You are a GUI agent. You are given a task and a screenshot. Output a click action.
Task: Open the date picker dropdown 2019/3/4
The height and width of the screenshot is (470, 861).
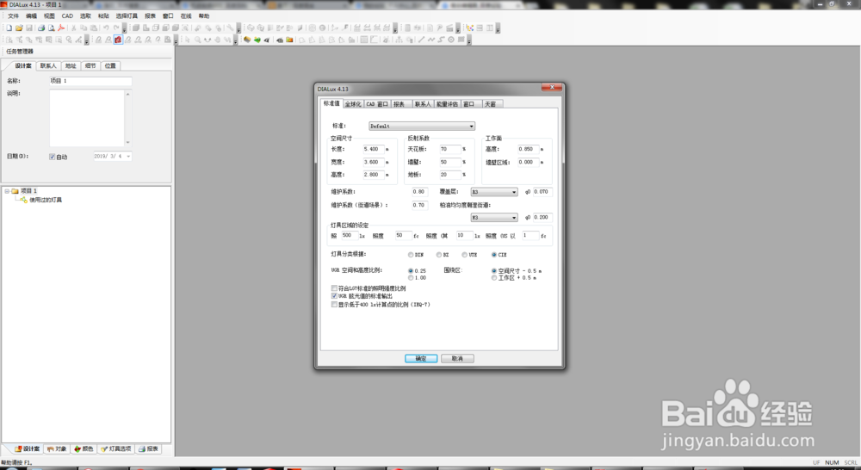(128, 157)
